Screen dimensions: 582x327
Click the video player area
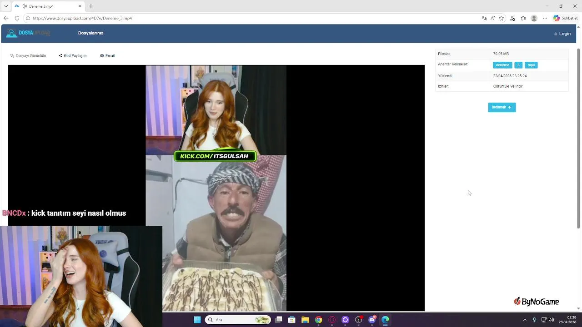click(x=216, y=188)
